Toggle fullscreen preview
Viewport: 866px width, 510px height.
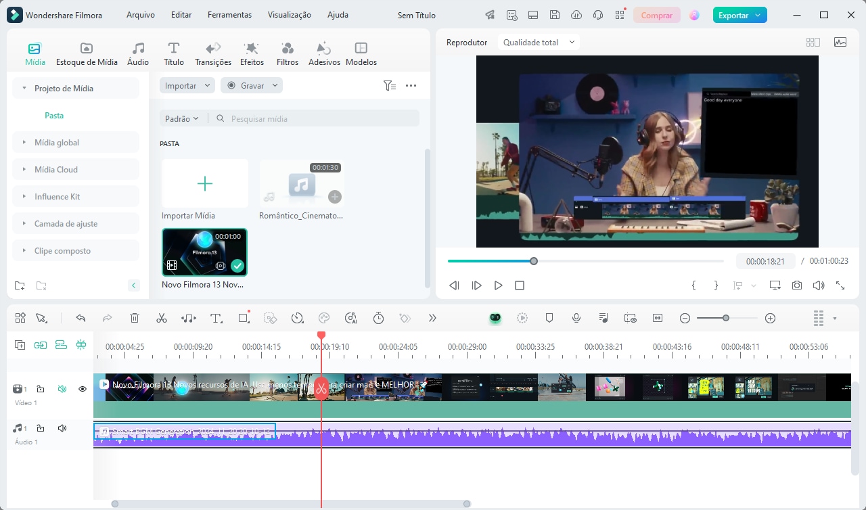click(840, 285)
